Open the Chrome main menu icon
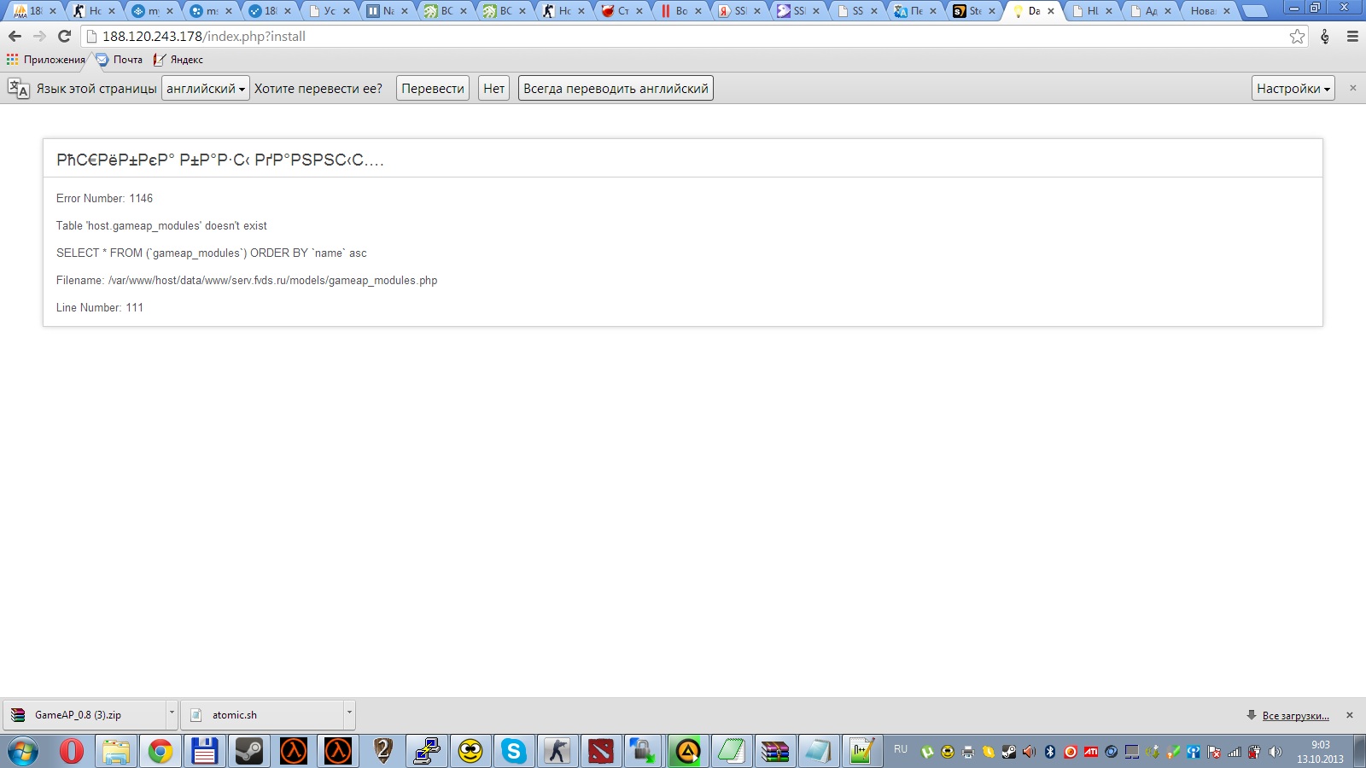The height and width of the screenshot is (768, 1366). point(1352,36)
